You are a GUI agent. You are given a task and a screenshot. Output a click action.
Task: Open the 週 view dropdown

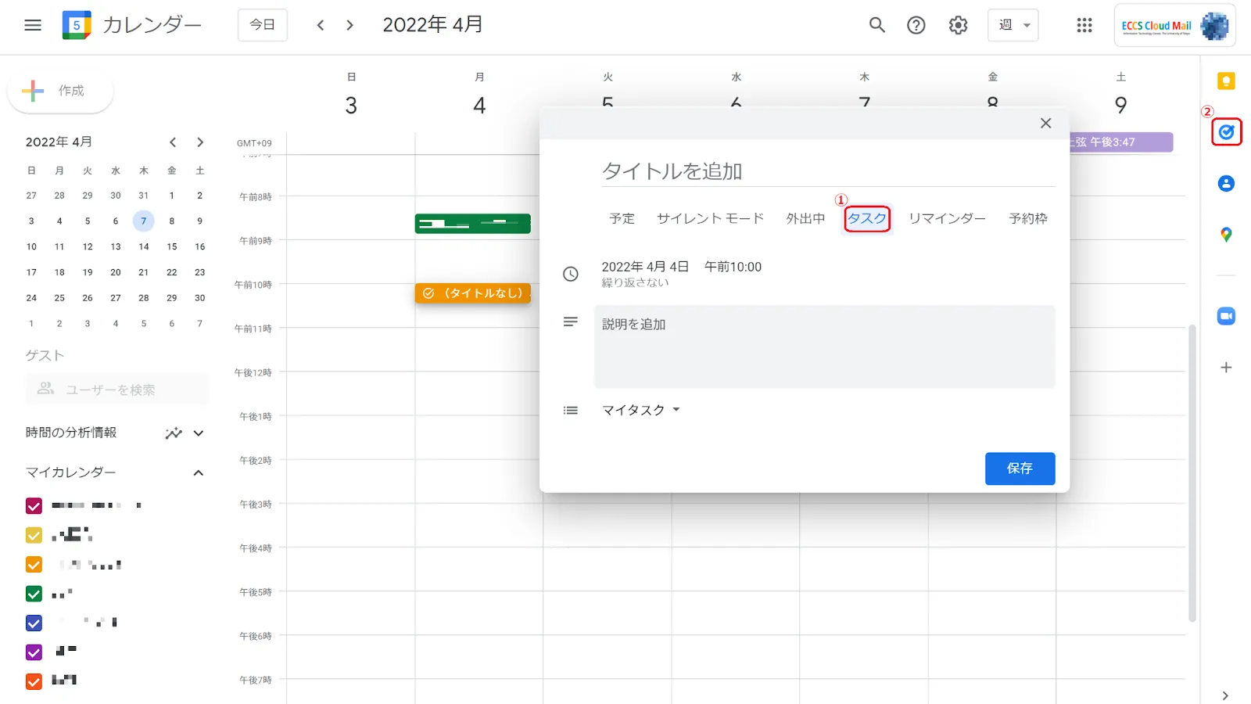click(x=1013, y=24)
